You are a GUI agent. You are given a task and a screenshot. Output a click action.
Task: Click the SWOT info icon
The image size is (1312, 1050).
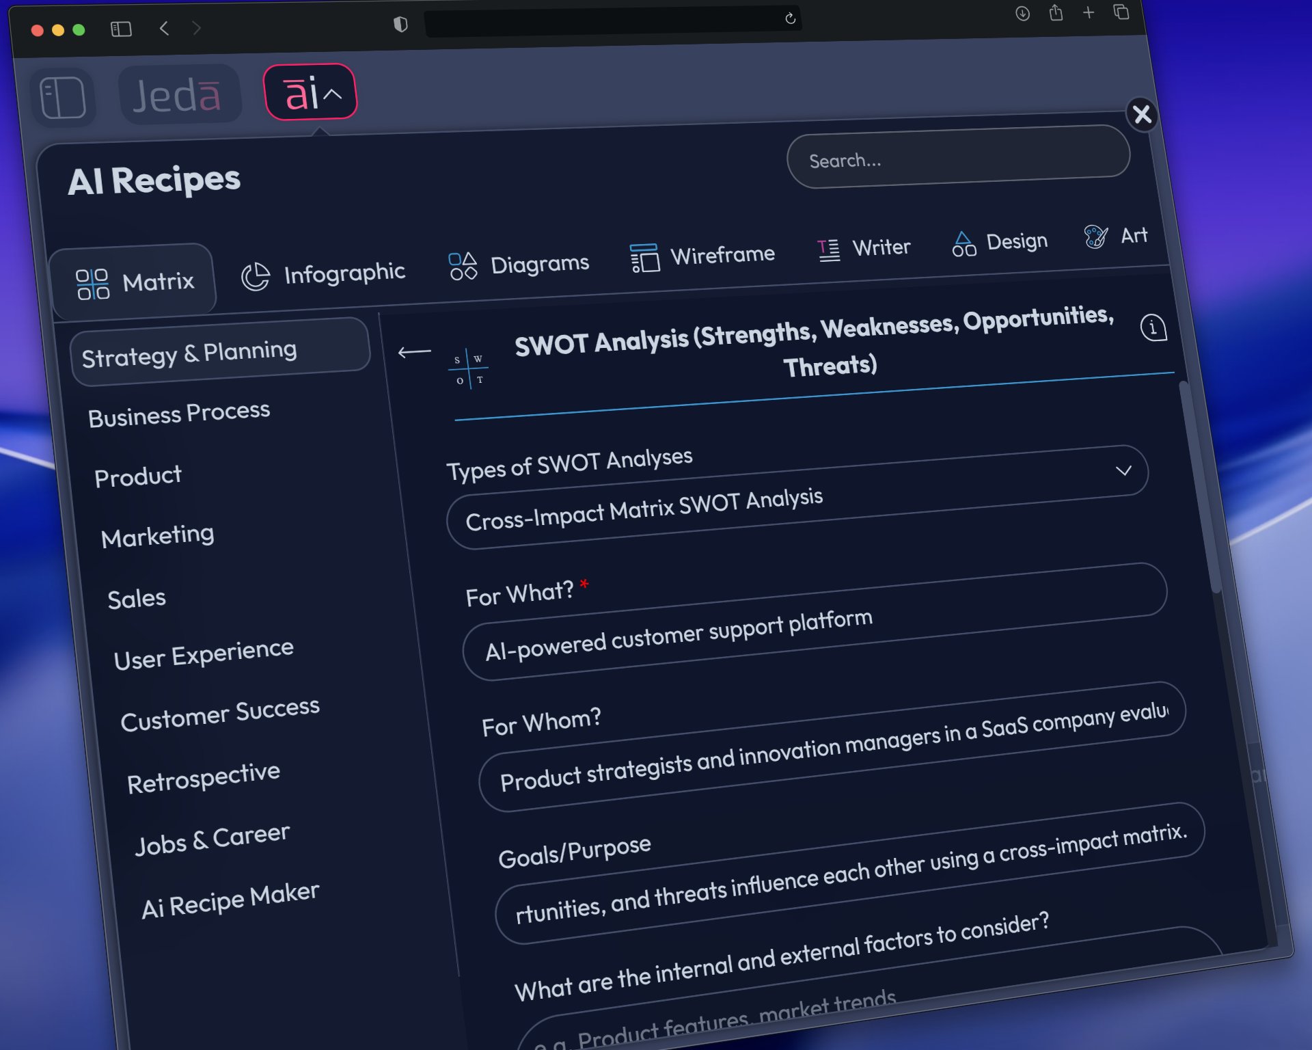tap(1153, 327)
